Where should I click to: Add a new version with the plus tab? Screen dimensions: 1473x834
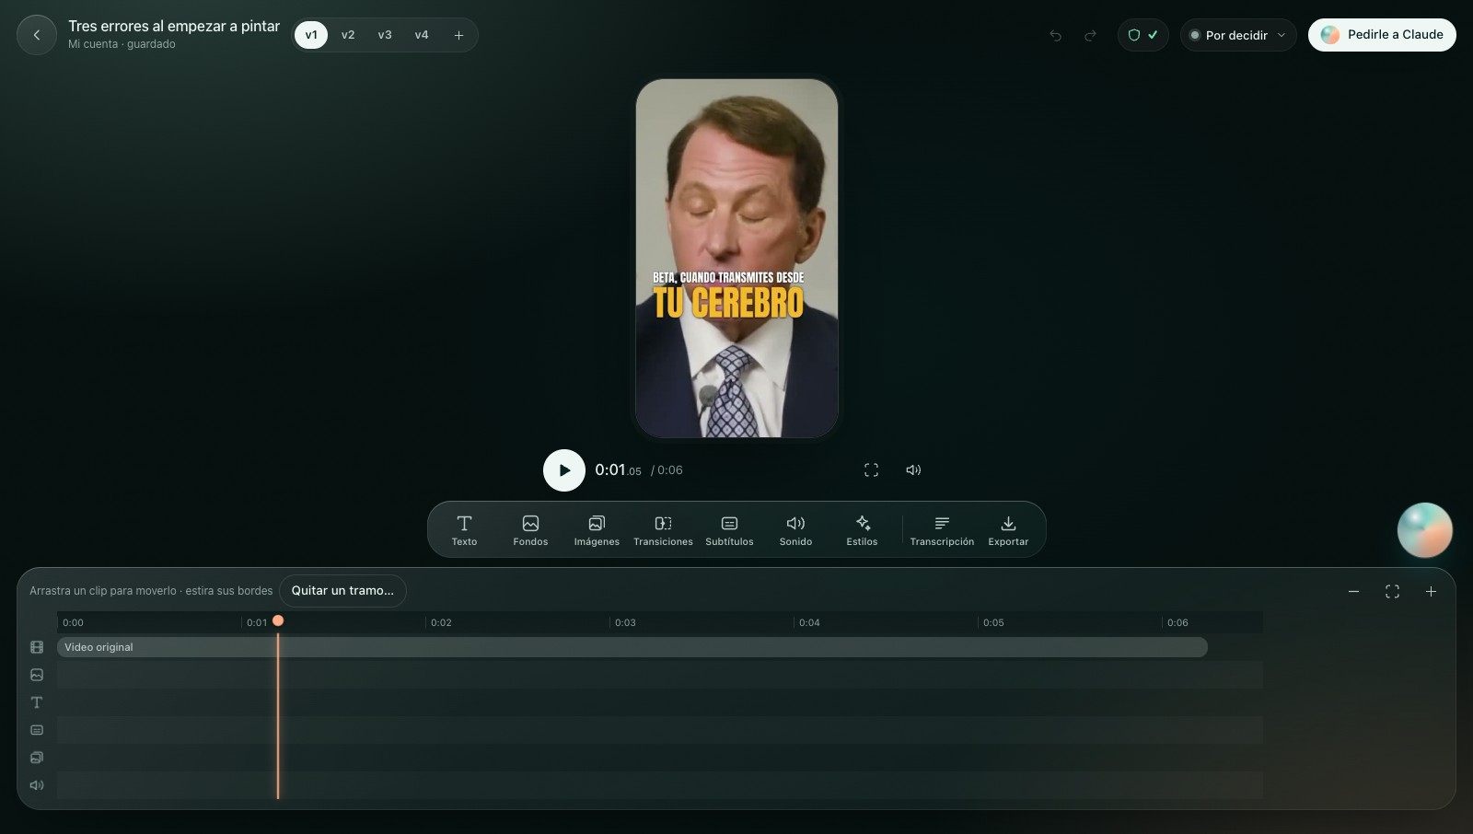click(x=458, y=35)
